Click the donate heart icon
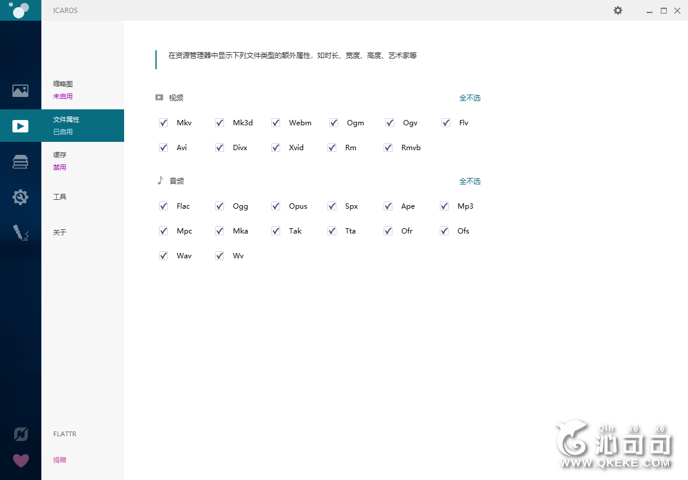This screenshot has height=480, width=688. [x=21, y=460]
